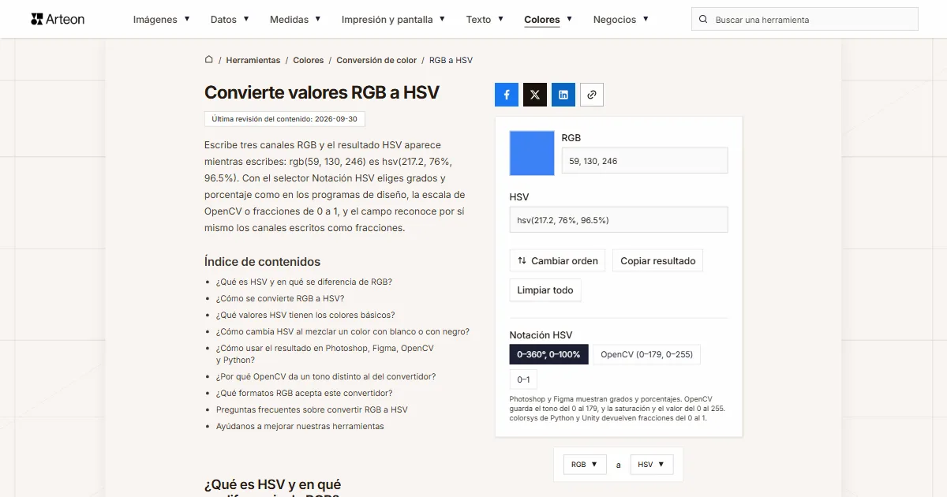
Task: Focus the Buscar una herramienta search box
Action: [805, 19]
